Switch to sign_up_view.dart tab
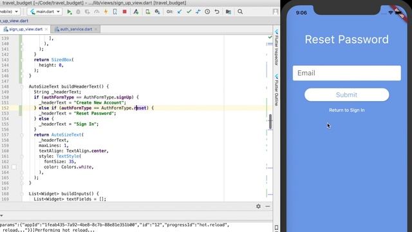This screenshot has height=232, width=412. (x=26, y=29)
